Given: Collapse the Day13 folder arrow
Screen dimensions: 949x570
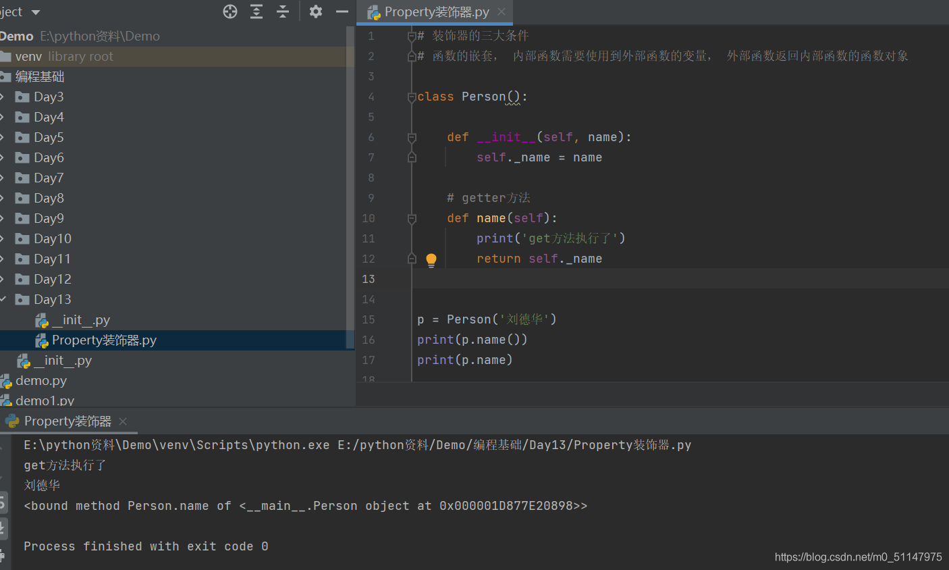Looking at the screenshot, I should pos(3,299).
